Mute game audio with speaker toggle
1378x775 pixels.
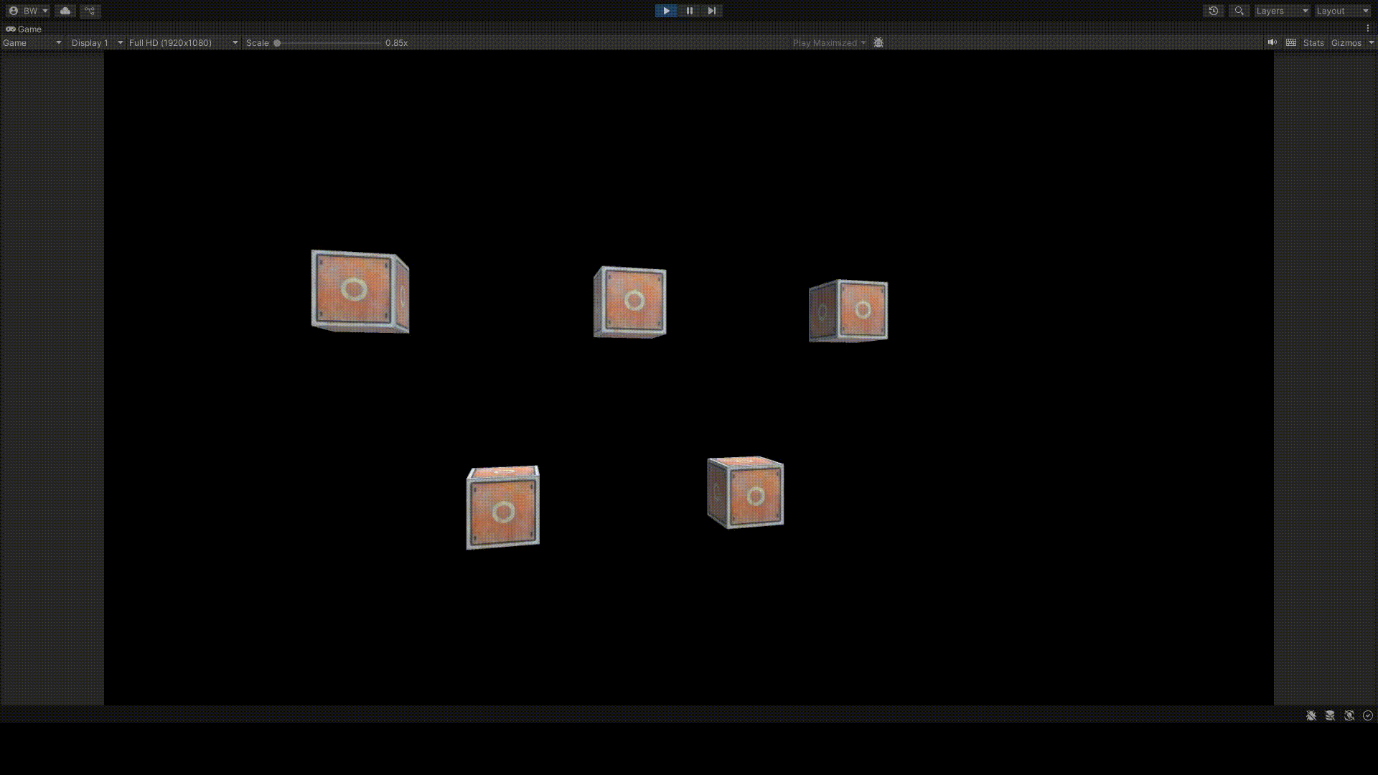point(1272,43)
